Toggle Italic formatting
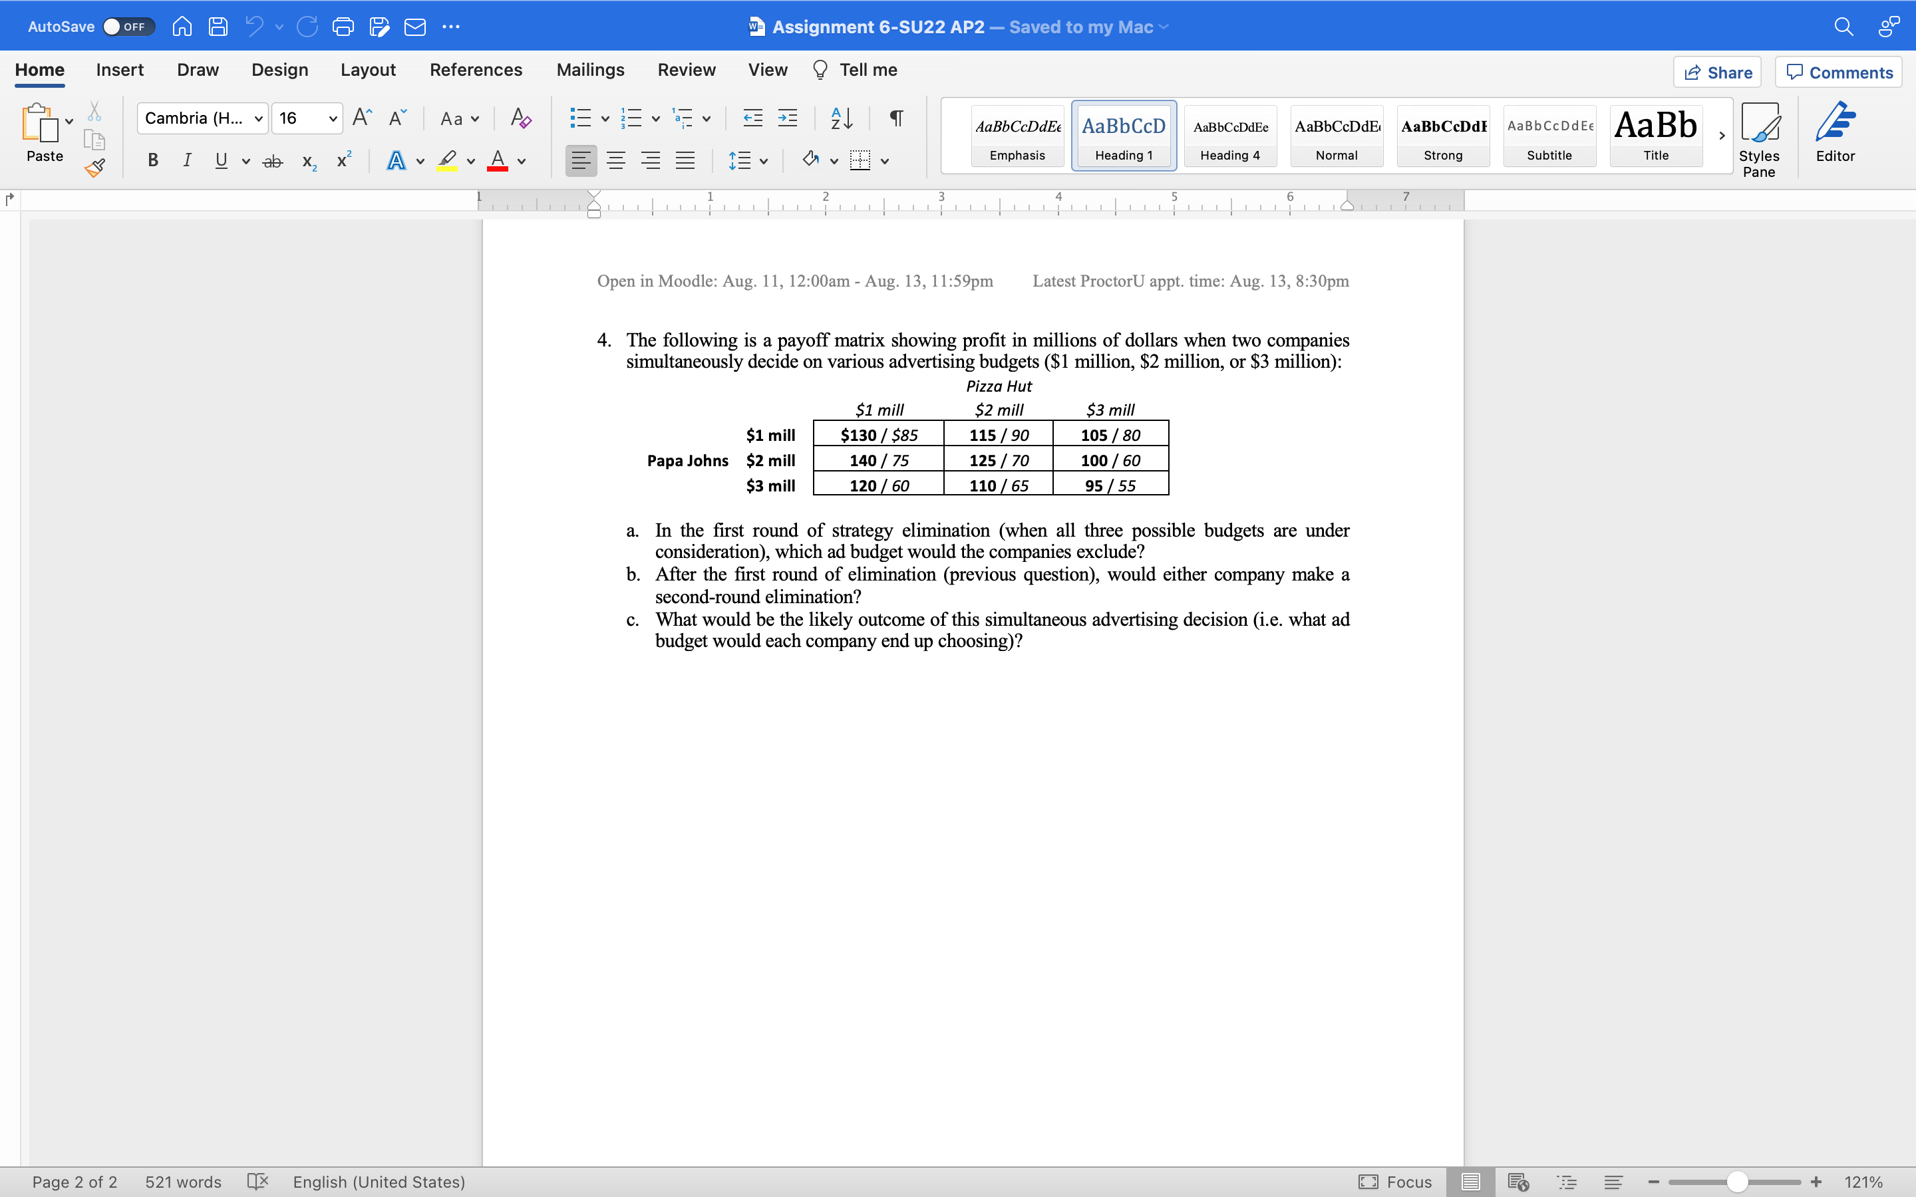The image size is (1916, 1197). click(x=187, y=161)
